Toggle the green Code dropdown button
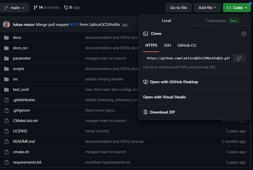This screenshot has width=253, height=170. pyautogui.click(x=237, y=8)
